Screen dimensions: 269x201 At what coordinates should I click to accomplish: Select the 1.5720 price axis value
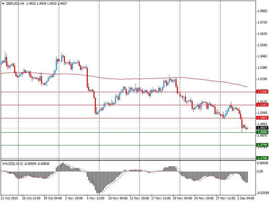[x=262, y=22]
